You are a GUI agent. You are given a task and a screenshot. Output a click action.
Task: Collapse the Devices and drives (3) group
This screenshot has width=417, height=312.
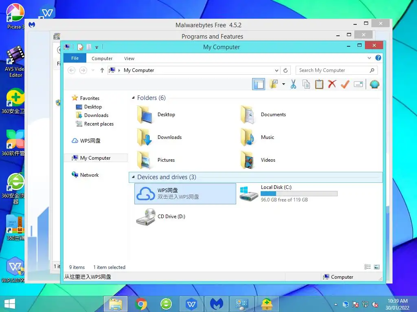(133, 177)
